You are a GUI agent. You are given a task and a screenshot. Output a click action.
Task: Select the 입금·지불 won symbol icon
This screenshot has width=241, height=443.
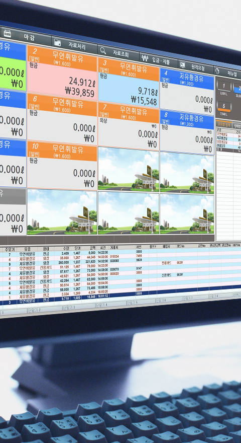tap(145, 58)
